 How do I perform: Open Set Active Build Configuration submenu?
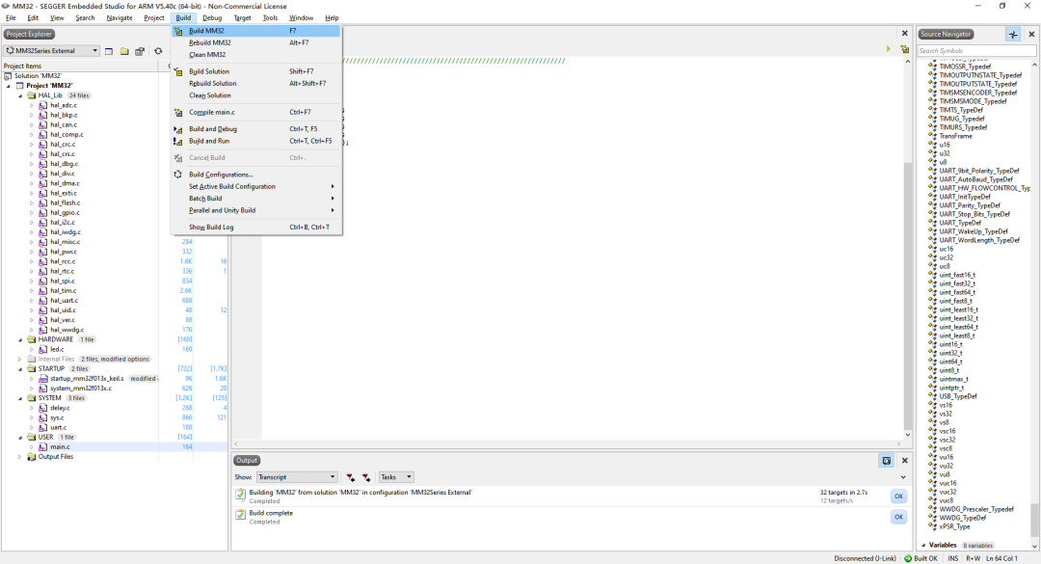(x=256, y=187)
